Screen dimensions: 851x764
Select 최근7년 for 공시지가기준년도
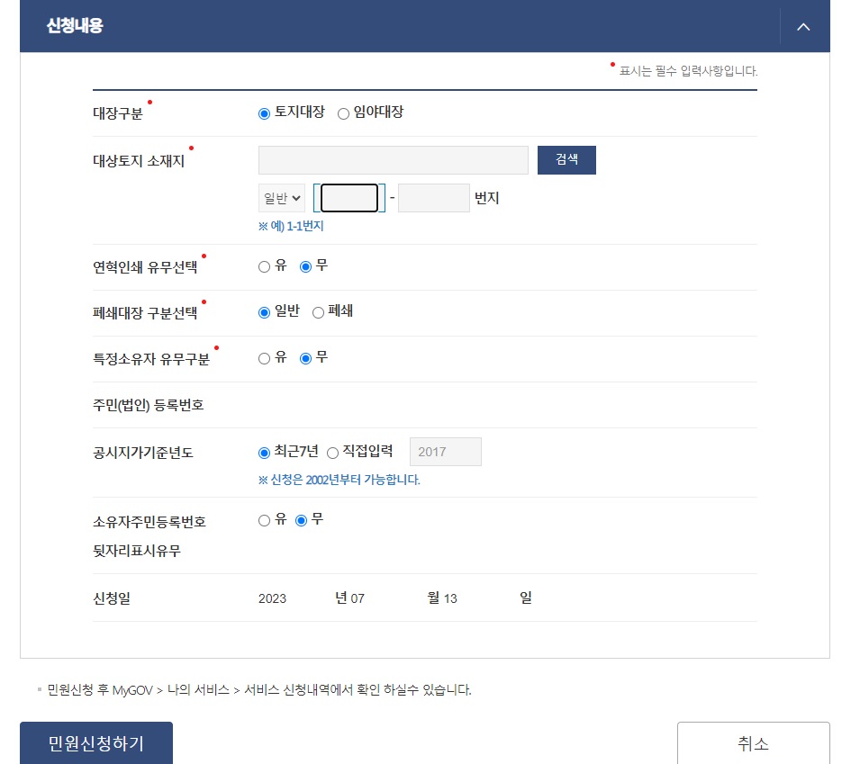point(264,453)
